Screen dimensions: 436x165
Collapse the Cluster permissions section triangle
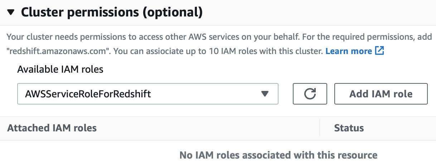click(11, 12)
